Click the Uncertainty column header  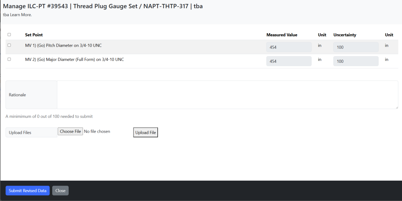[345, 35]
